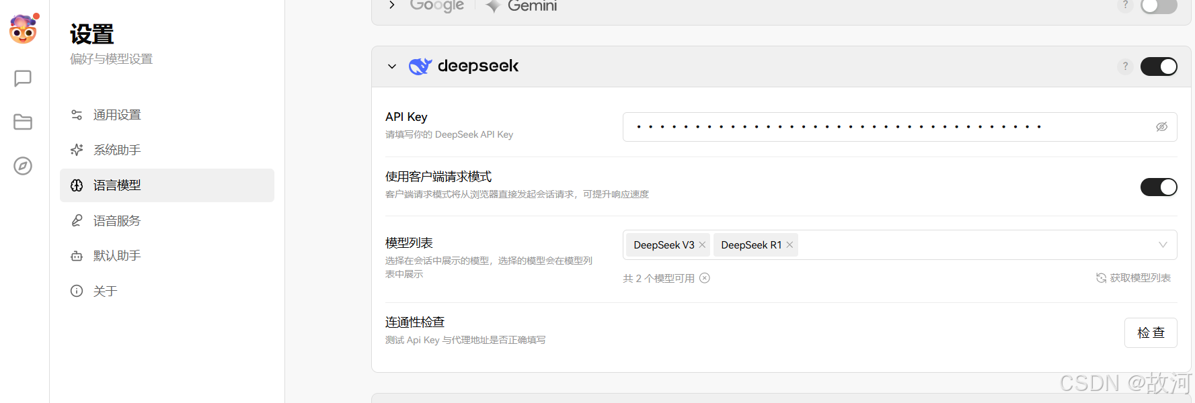The width and height of the screenshot is (1195, 403).
Task: Click the LobeChat avatar logo
Action: (24, 29)
